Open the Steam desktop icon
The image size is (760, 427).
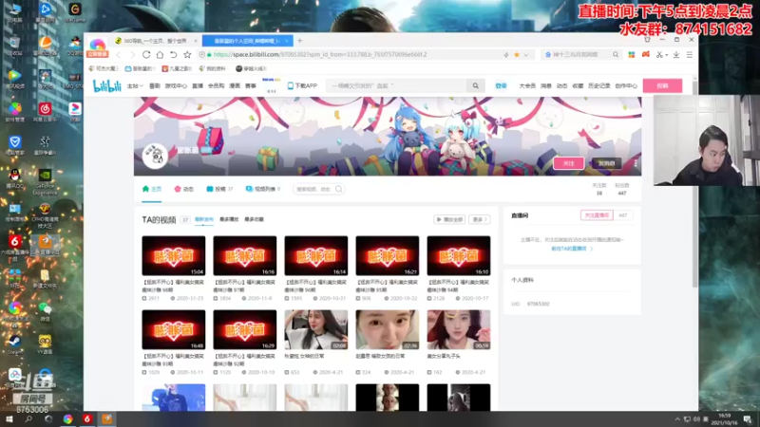tap(14, 344)
